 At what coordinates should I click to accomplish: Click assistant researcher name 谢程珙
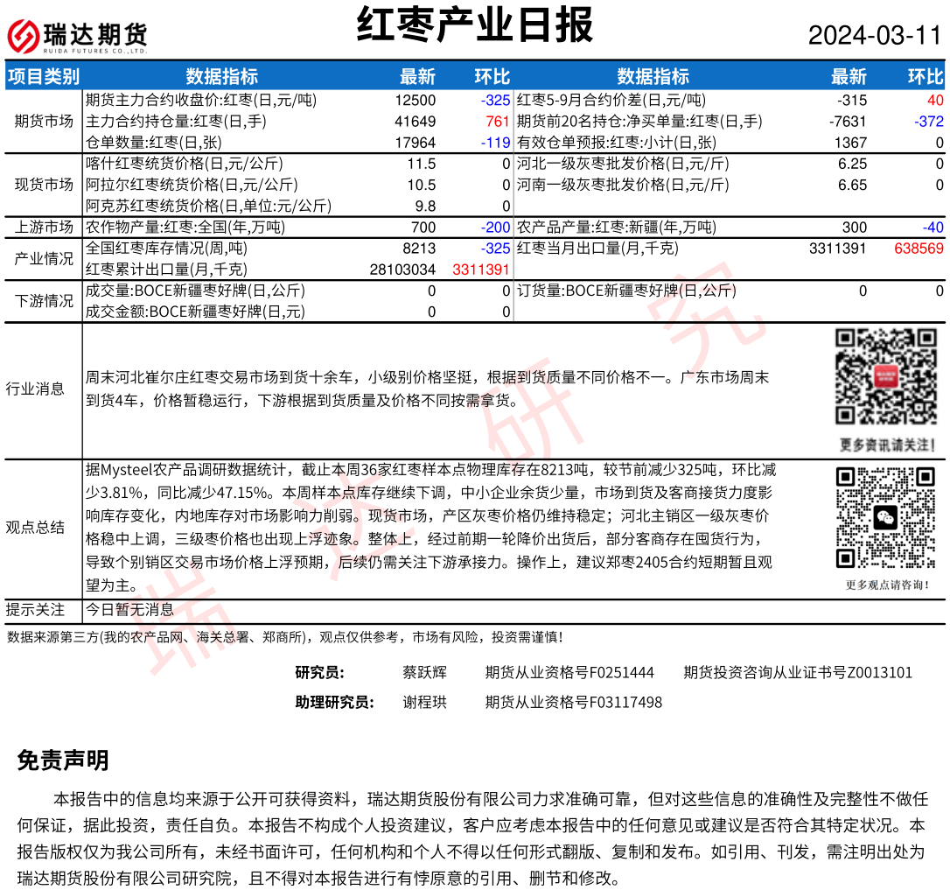424,703
